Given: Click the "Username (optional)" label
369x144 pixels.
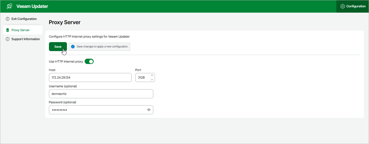Looking at the screenshot, I should coord(63,86).
